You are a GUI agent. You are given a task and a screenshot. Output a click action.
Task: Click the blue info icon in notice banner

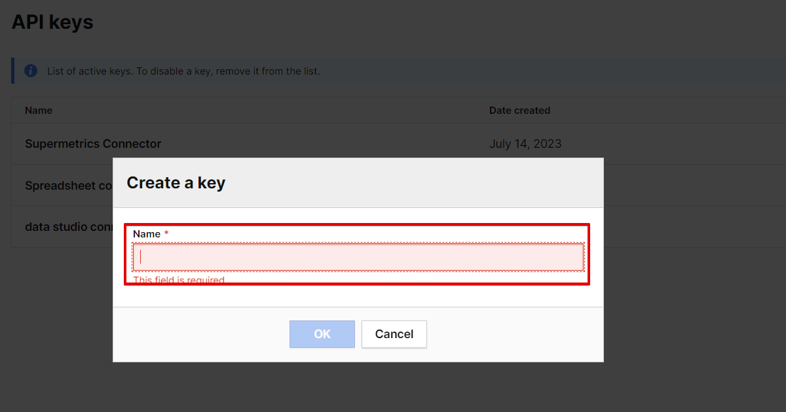(x=30, y=71)
